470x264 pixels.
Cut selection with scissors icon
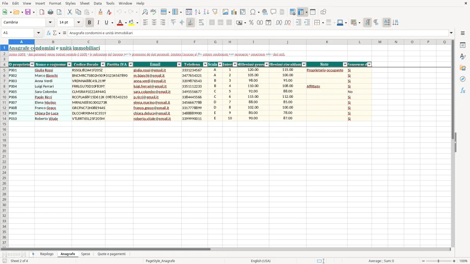[x=70, y=12]
